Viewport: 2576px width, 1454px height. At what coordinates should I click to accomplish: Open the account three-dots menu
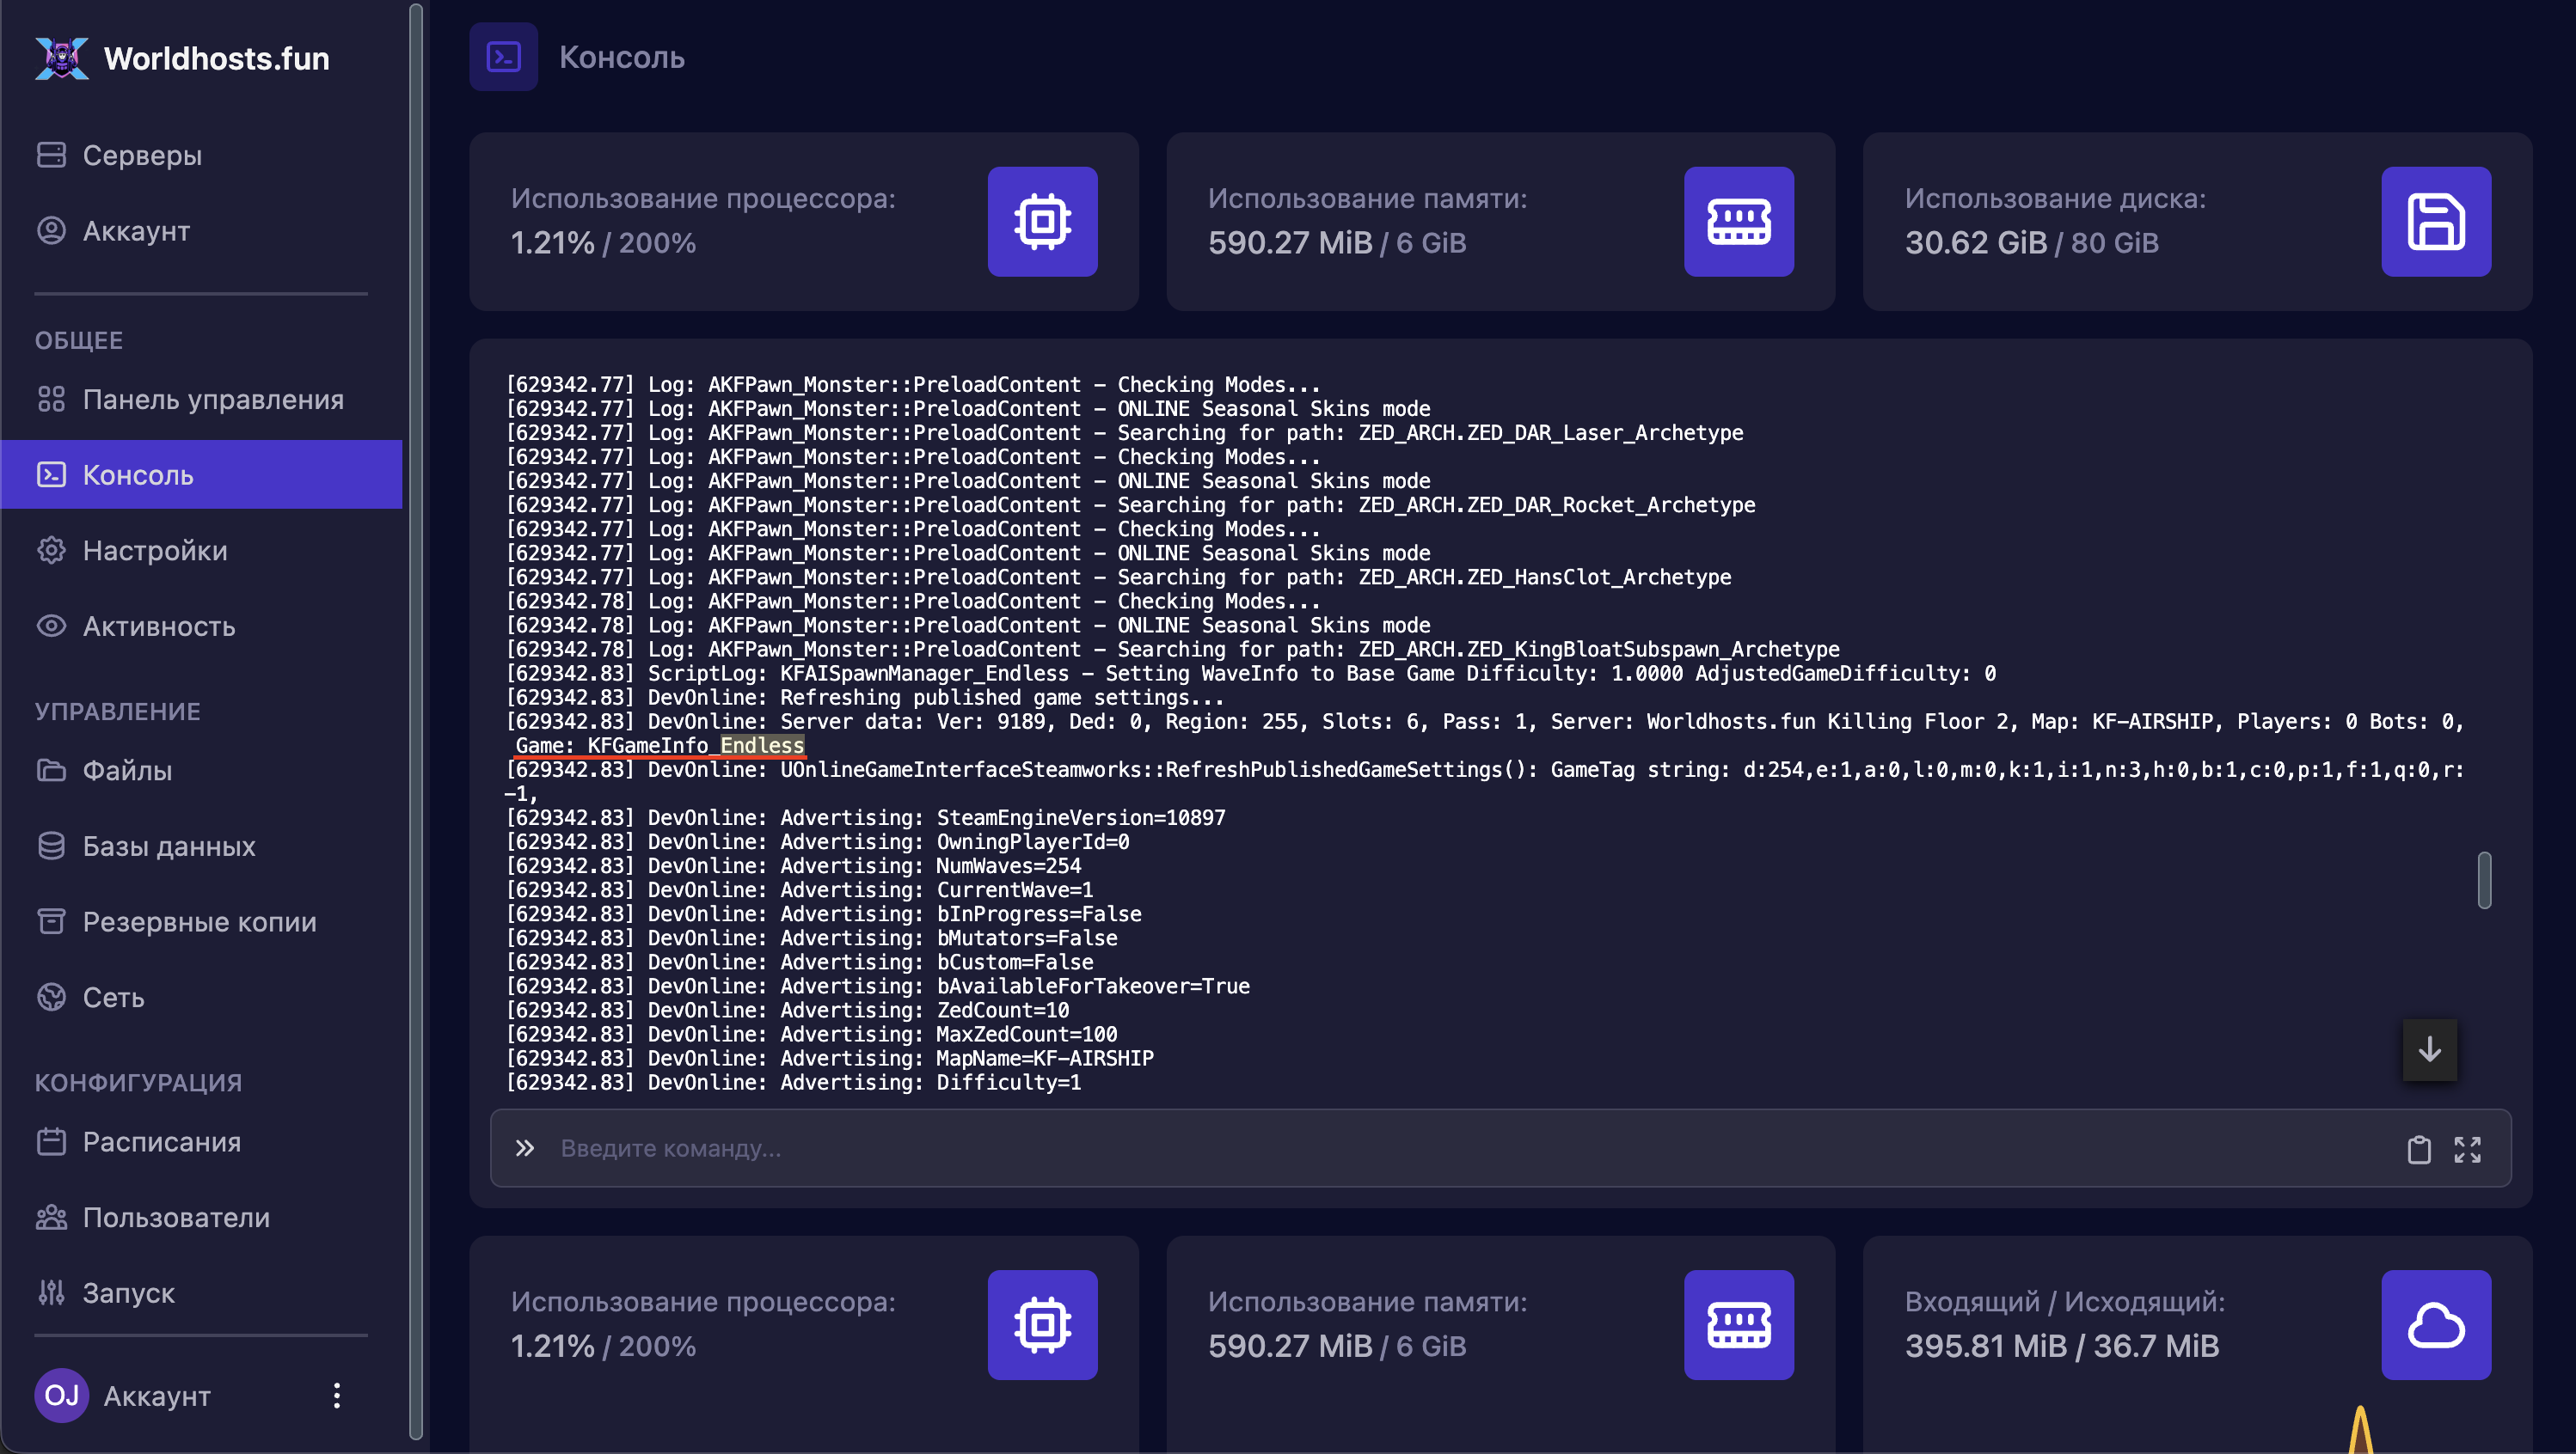click(x=337, y=1395)
